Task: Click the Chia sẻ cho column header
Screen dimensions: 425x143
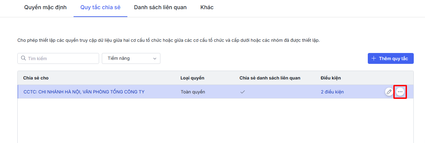Action: pyautogui.click(x=36, y=78)
